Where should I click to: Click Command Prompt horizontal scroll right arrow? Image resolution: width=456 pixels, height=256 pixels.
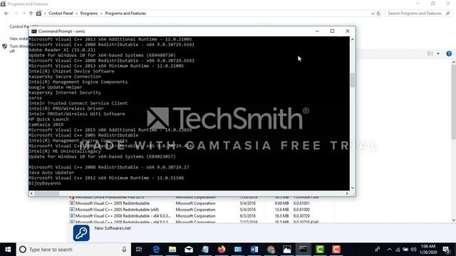347,193
